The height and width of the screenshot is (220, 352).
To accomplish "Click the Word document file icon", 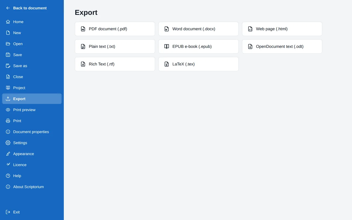I will 167,29.
